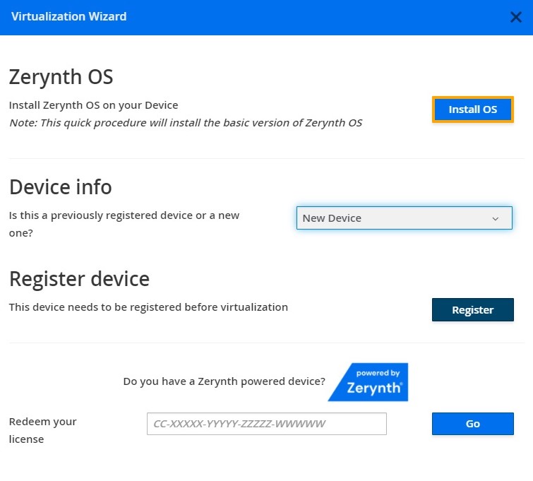The width and height of the screenshot is (533, 481).
Task: Click the Install OS button
Action: tap(472, 109)
